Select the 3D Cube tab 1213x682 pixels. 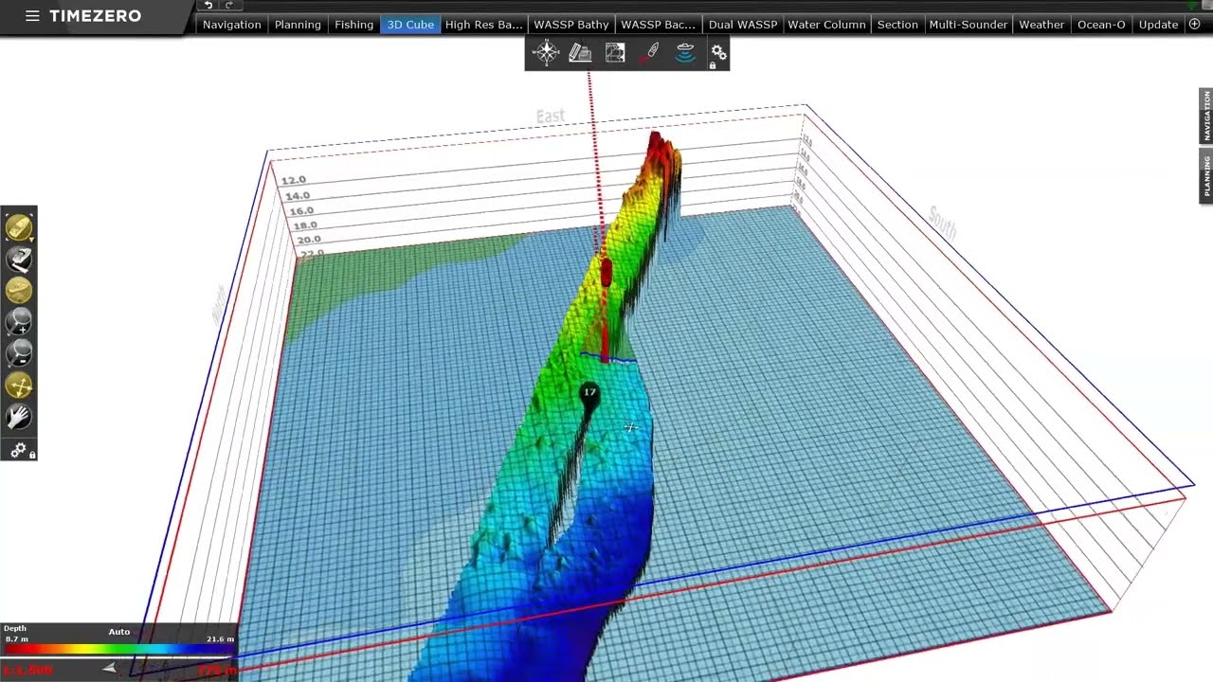(410, 25)
